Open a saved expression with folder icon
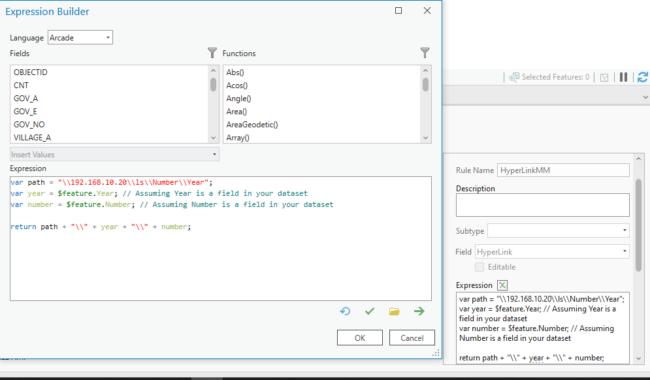 (394, 311)
